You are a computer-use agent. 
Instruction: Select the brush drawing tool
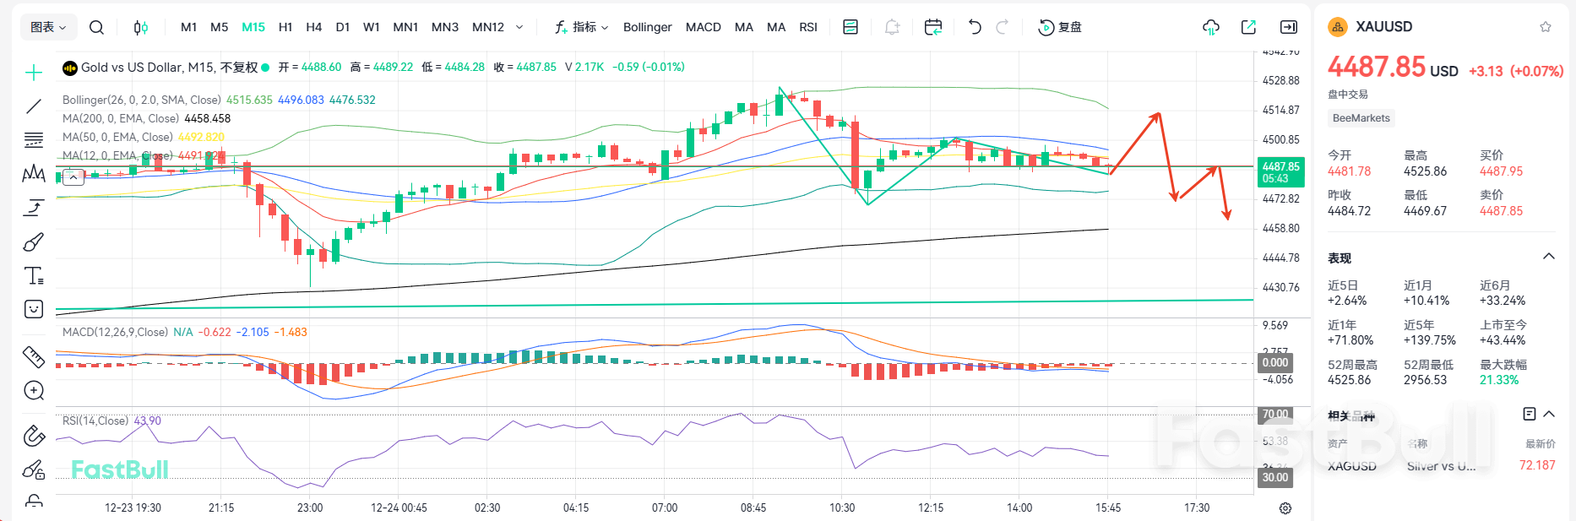click(34, 242)
